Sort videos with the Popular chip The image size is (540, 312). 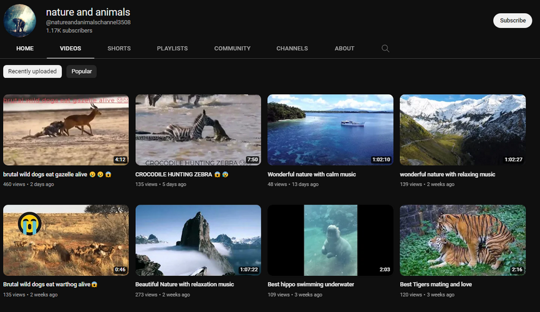[x=82, y=71]
